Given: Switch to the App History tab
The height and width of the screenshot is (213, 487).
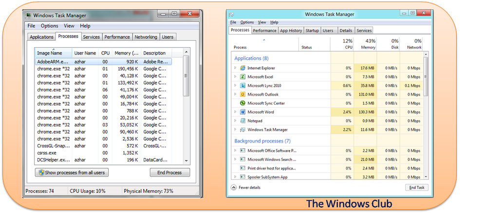Looking at the screenshot, I should pyautogui.click(x=291, y=30).
